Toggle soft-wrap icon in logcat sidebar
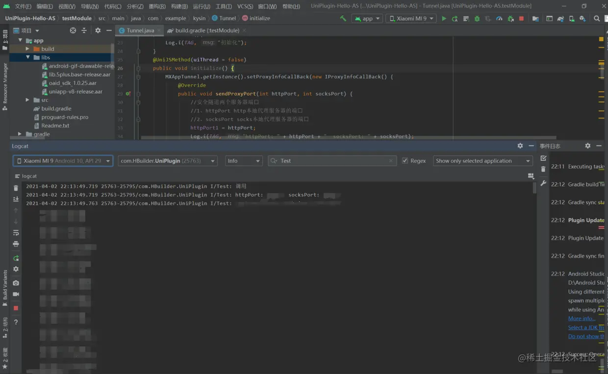Viewport: 608px width, 374px height. [x=16, y=232]
